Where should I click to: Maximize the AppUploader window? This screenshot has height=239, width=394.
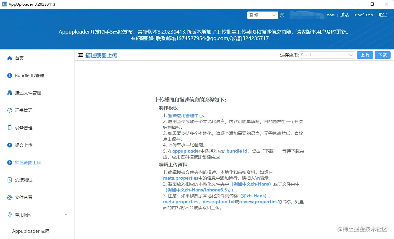(x=372, y=4)
